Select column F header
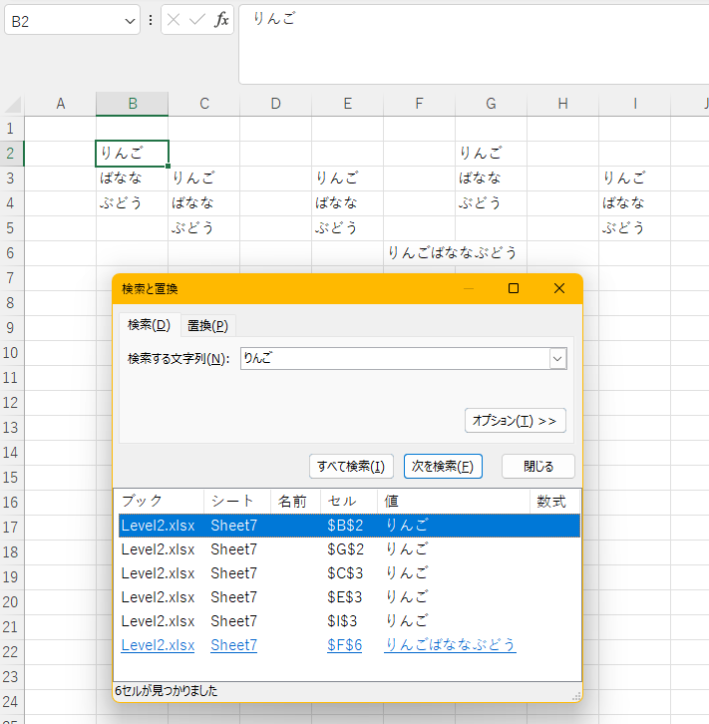The width and height of the screenshot is (709, 724). [419, 104]
